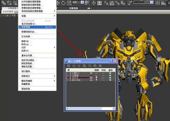Open Edit Named Selection Sets icon
This screenshot has height=121, width=170.
click(x=129, y=3)
